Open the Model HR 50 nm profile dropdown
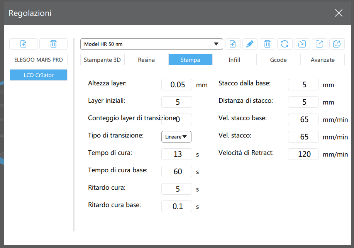 [151, 44]
